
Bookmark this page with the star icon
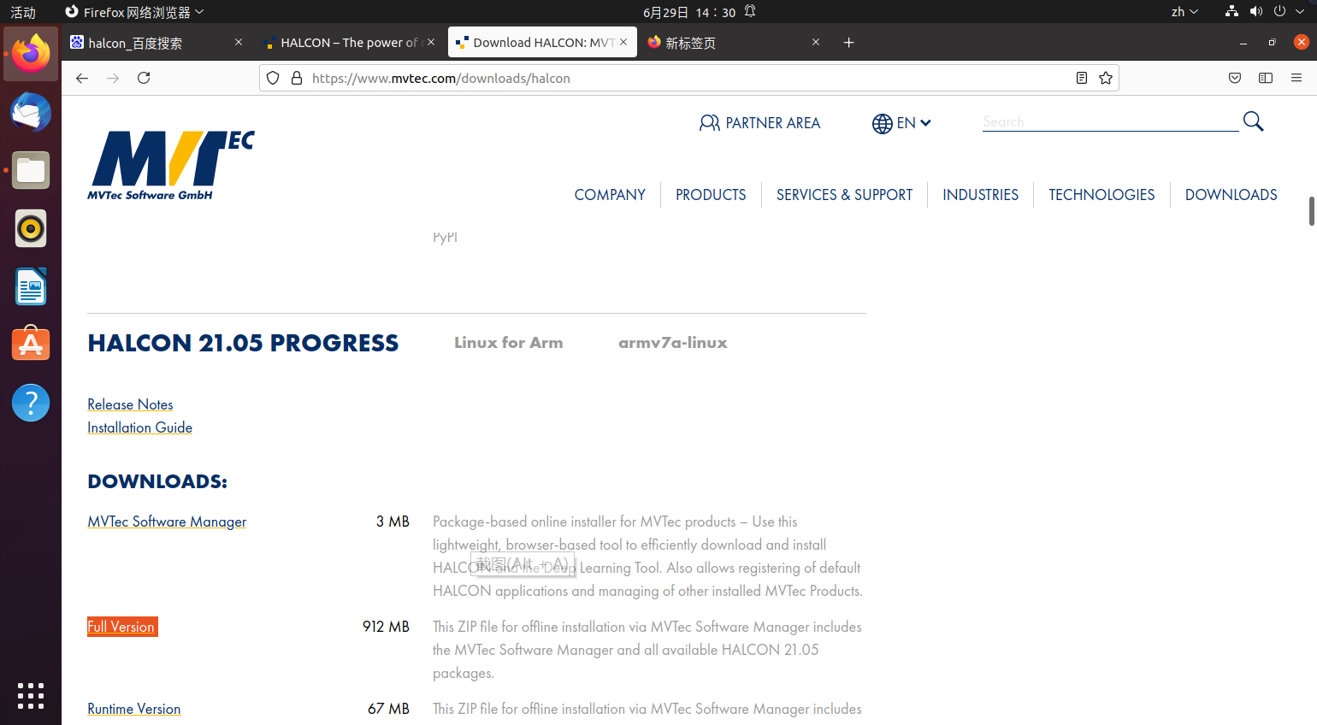(x=1105, y=78)
